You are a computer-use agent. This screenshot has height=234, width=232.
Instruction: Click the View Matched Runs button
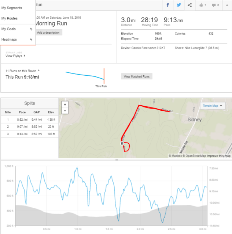pos(137,76)
